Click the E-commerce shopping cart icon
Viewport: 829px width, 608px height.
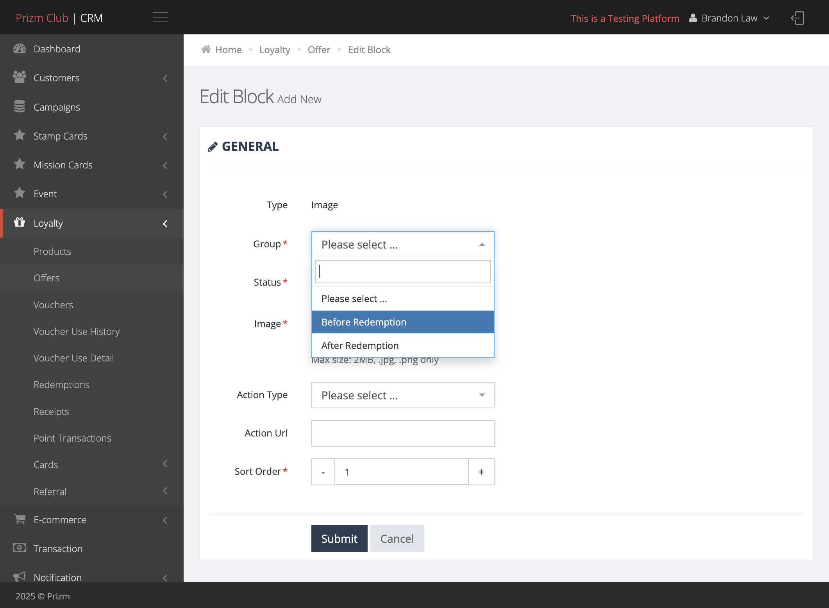[20, 519]
